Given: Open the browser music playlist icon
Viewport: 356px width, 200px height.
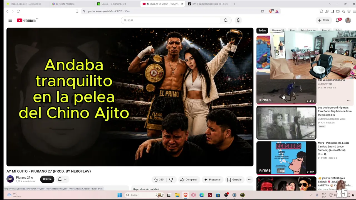Looking at the screenshot, I should 327,11.
